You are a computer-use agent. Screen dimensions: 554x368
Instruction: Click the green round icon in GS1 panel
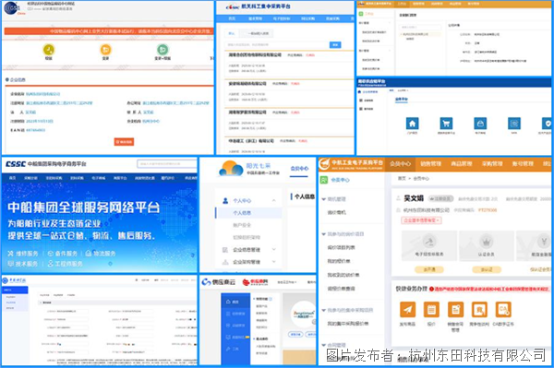coord(163,50)
